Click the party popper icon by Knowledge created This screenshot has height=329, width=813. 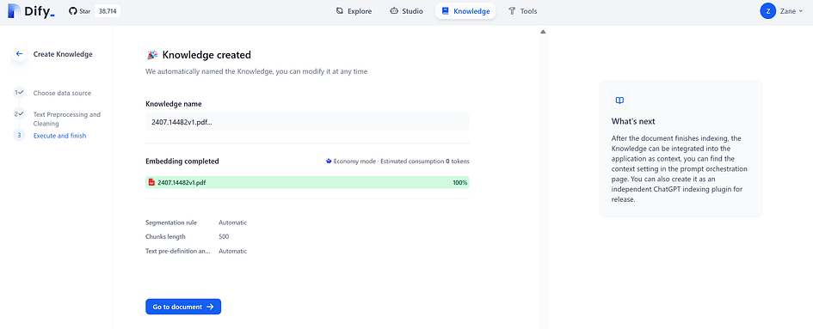tap(152, 55)
